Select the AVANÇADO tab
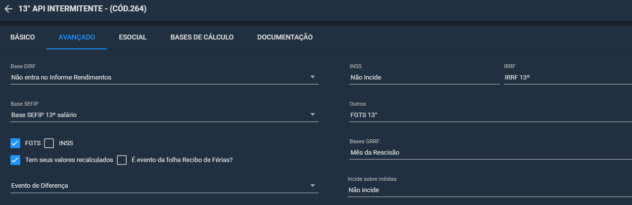This screenshot has height=205, width=632. pyautogui.click(x=77, y=37)
